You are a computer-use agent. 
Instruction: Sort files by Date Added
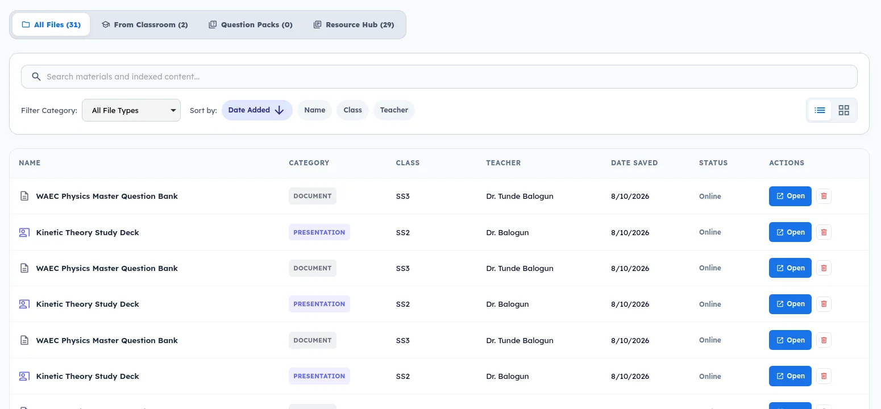point(257,110)
